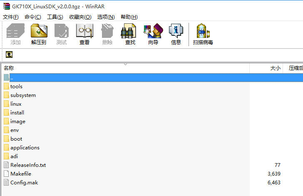The height and width of the screenshot is (196, 303).
Task: Open the View (查看) book icon
Action: [x=84, y=30]
